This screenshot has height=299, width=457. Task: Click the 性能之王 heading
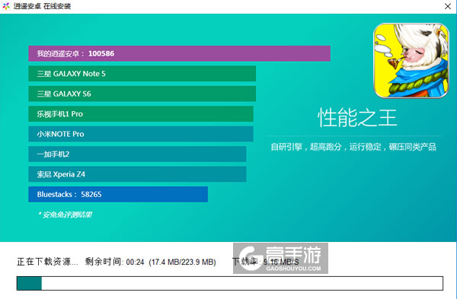[x=357, y=118]
